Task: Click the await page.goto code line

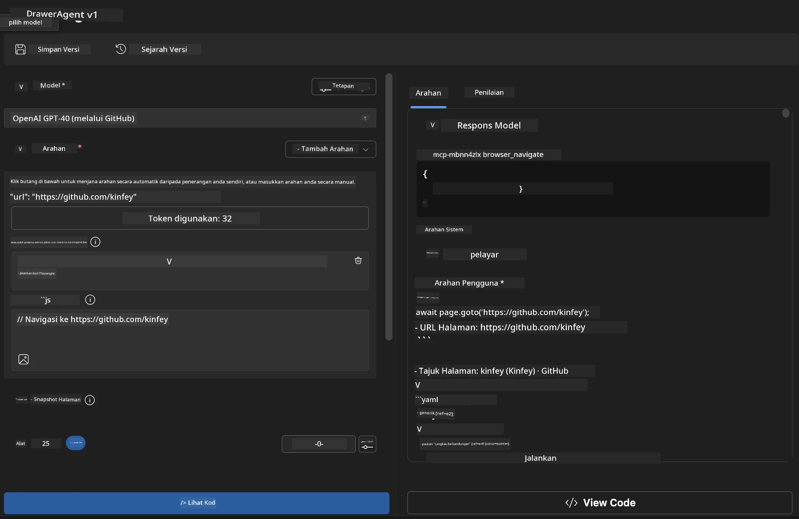Action: [x=503, y=312]
